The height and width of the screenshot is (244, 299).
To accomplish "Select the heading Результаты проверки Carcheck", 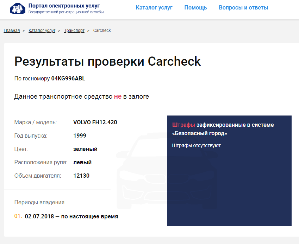I will [107, 61].
